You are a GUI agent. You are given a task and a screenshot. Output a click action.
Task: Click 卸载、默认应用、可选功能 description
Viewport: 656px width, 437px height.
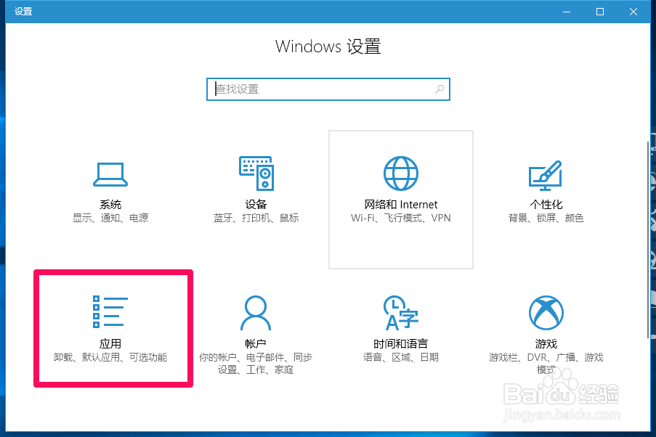pos(110,357)
